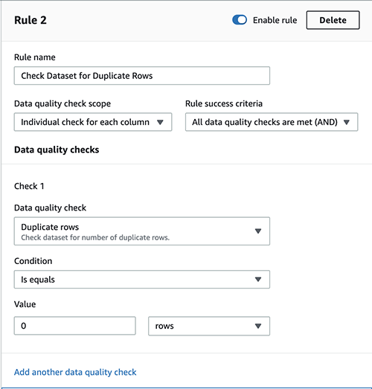
Task: Focus the Rule name text field
Action: [x=142, y=76]
